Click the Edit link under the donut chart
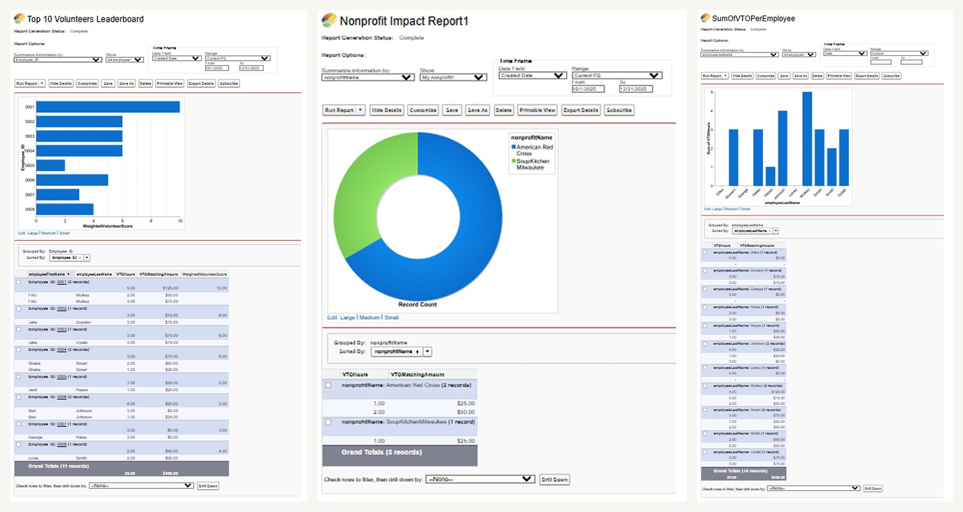 click(x=332, y=318)
